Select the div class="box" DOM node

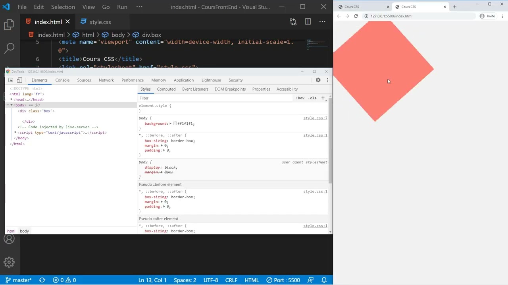click(x=36, y=111)
